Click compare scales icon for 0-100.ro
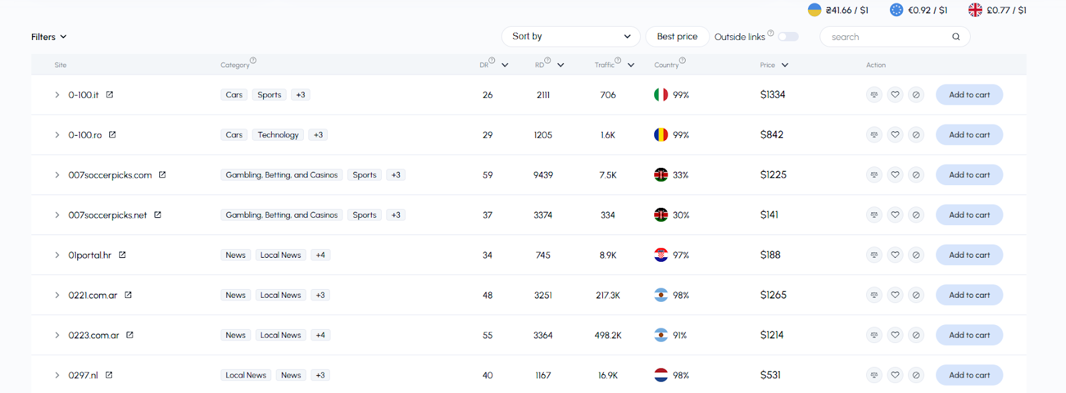Viewport: 1066px width, 393px height. (874, 135)
